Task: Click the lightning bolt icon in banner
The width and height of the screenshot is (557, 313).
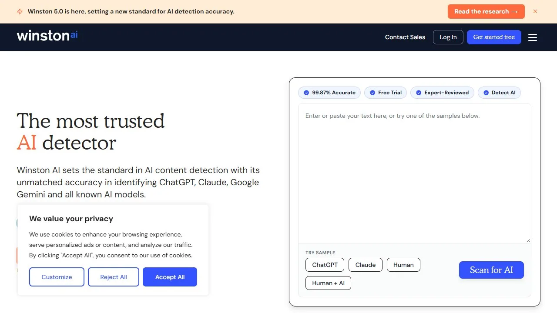Action: click(x=20, y=12)
